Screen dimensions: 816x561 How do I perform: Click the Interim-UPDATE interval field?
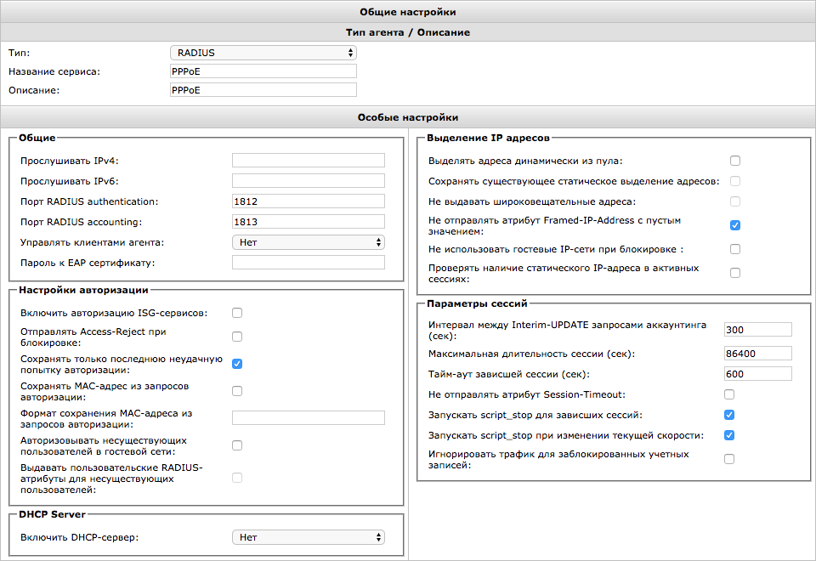coord(758,330)
